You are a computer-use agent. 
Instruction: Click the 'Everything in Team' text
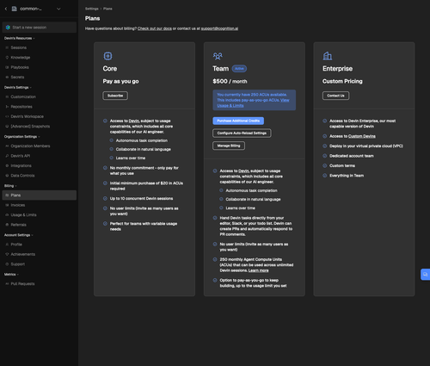click(347, 176)
